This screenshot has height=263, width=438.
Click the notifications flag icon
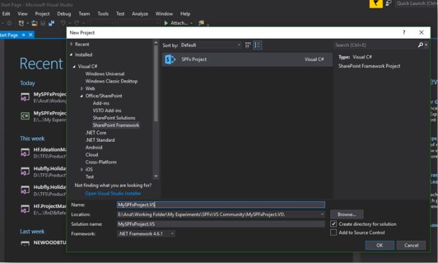pos(376,3)
